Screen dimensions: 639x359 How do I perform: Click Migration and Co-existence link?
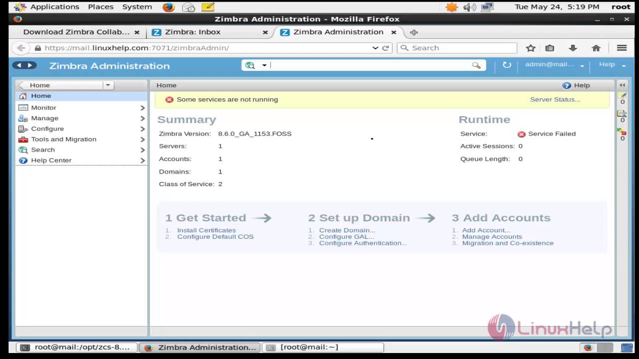508,243
